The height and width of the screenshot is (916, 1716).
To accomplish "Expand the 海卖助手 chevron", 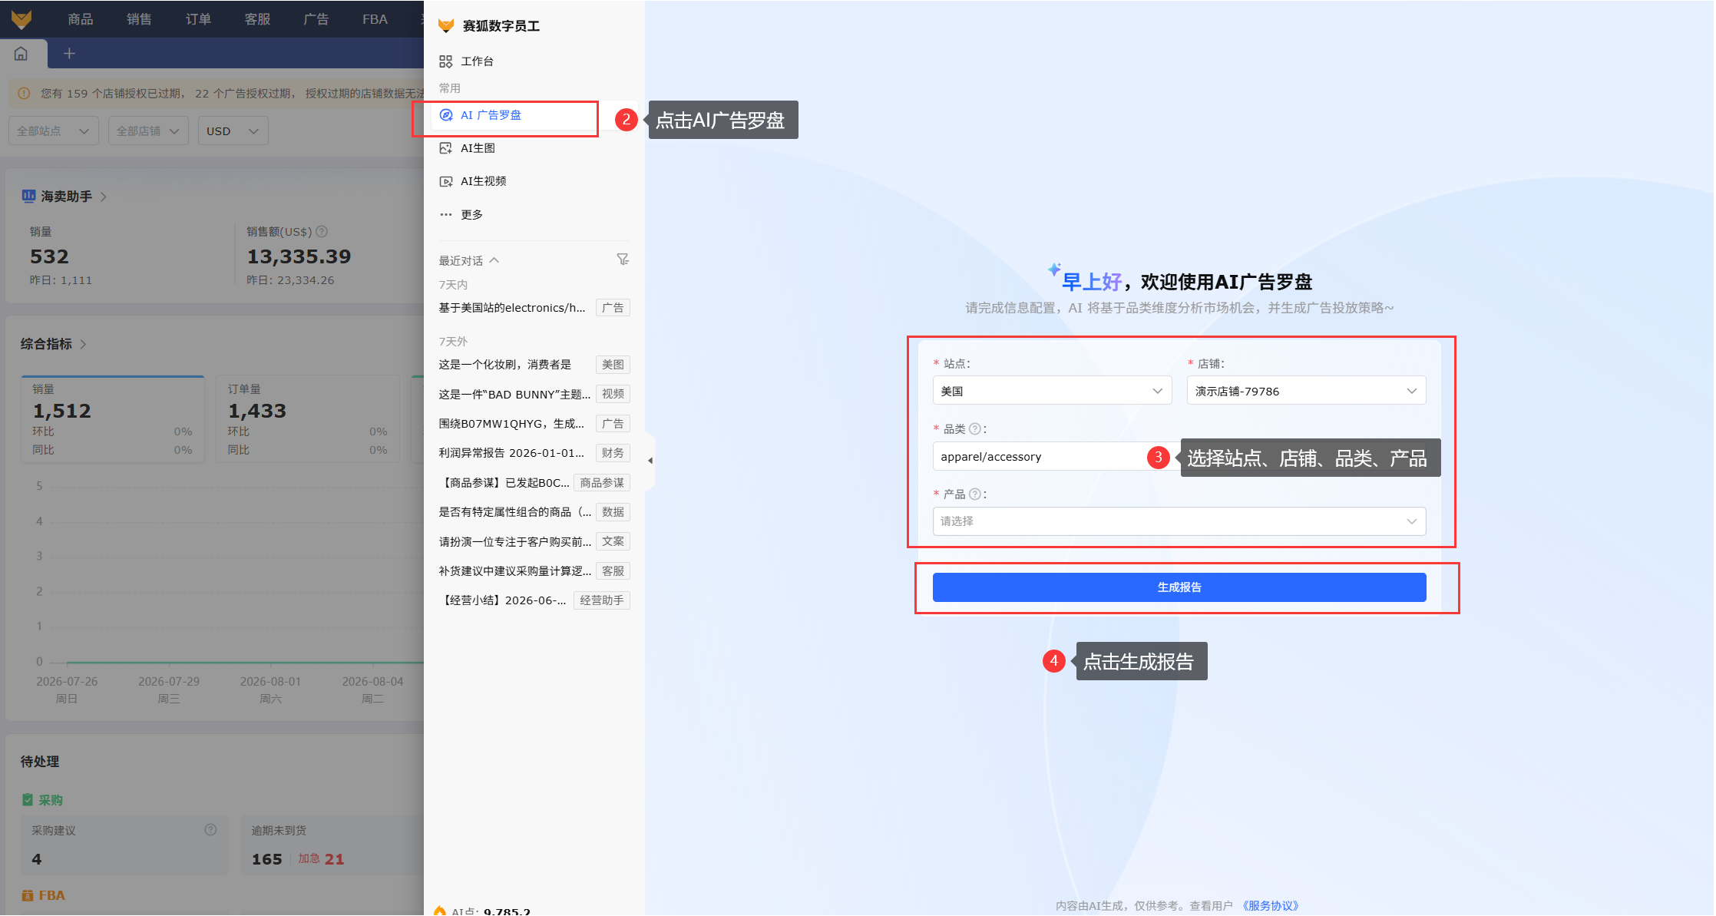I will [x=104, y=197].
